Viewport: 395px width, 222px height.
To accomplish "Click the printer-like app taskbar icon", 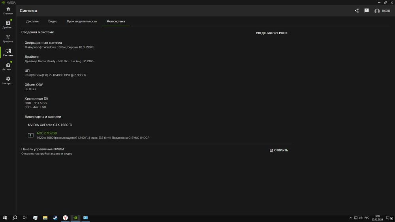I will click(35, 218).
